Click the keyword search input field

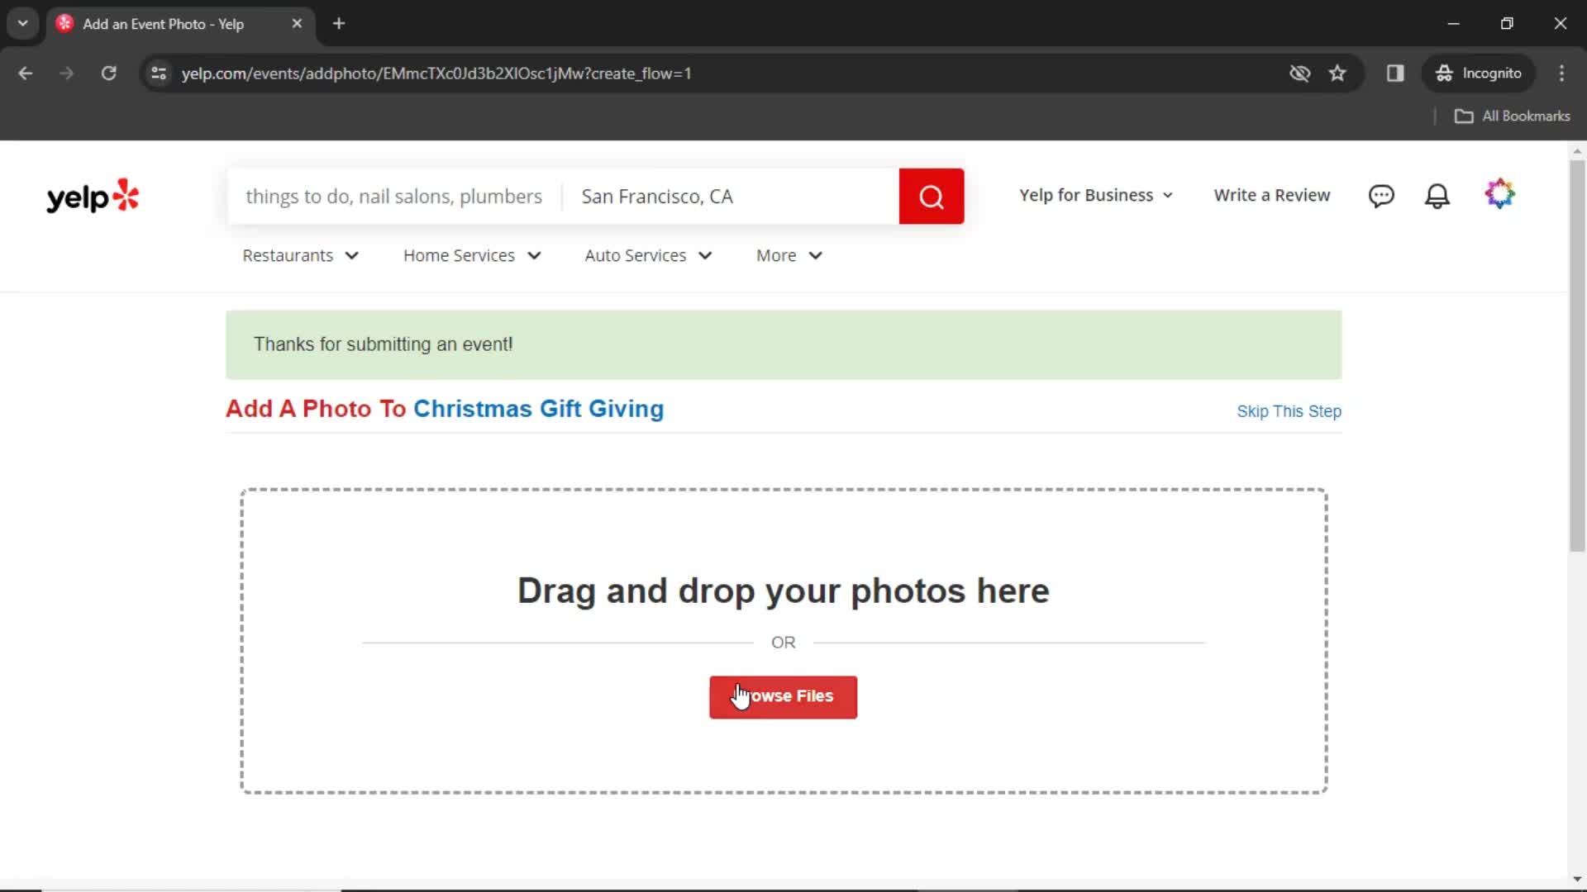pyautogui.click(x=393, y=196)
